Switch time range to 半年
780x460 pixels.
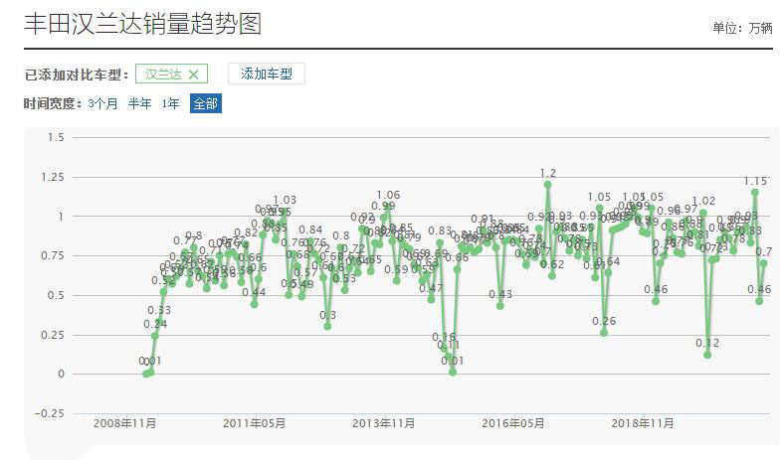[139, 103]
